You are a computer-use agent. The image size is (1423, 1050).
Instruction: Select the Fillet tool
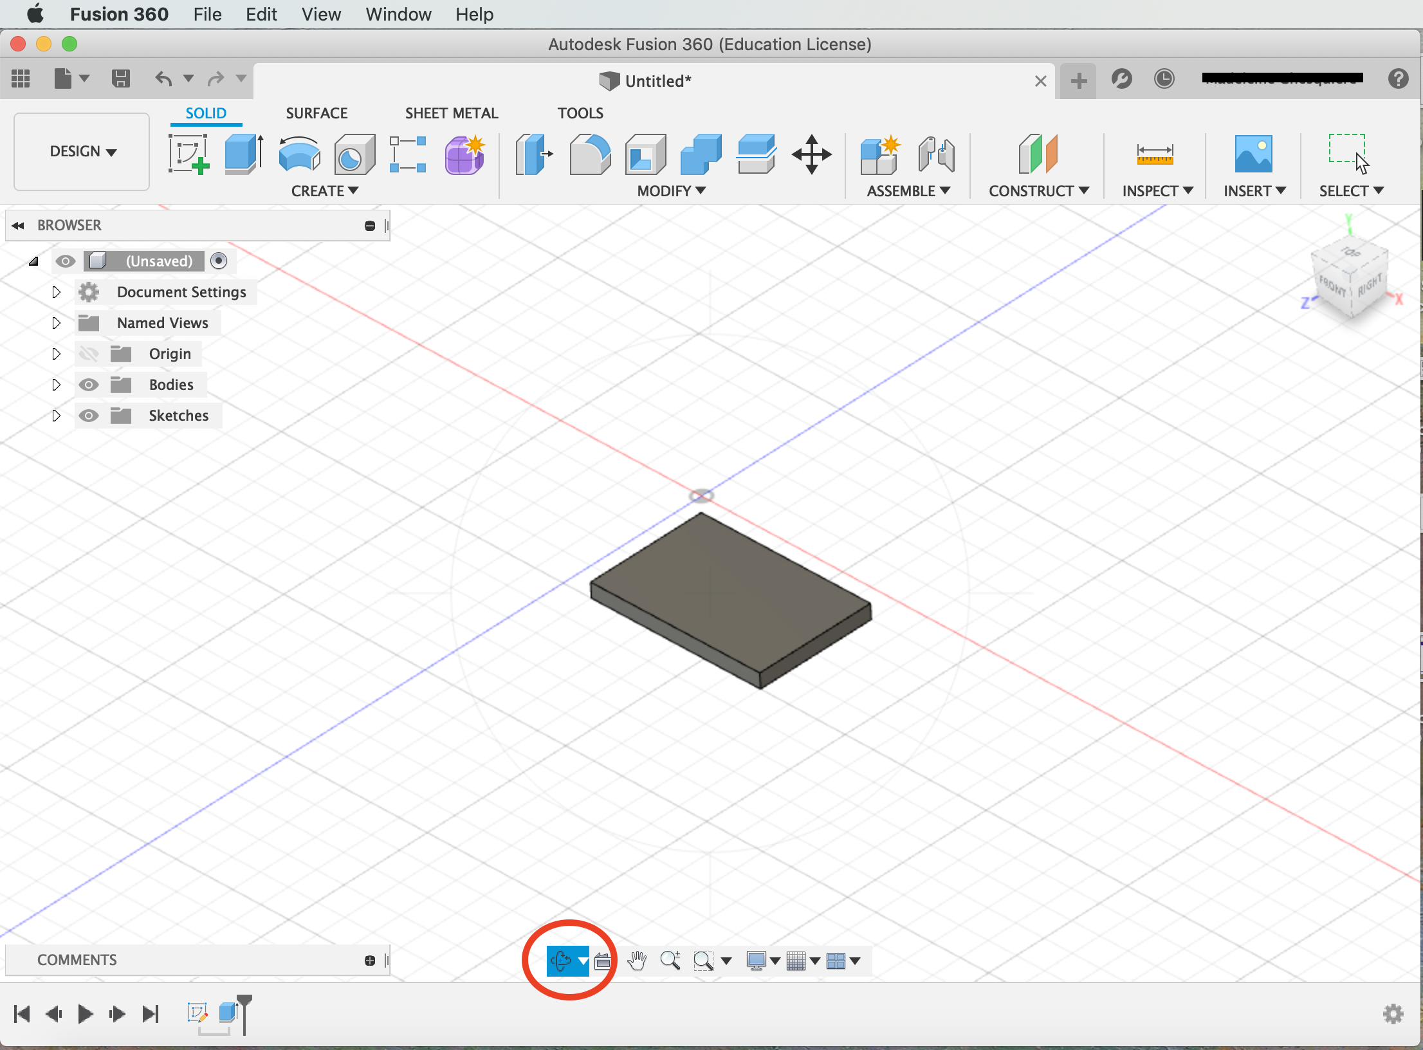coord(589,154)
